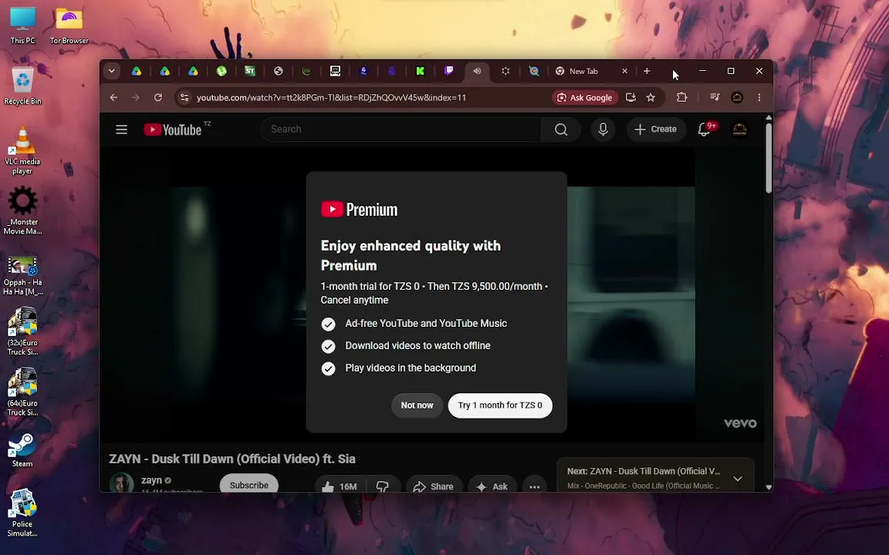Switch to the green ST tab
Image resolution: width=889 pixels, height=555 pixels.
pyautogui.click(x=250, y=71)
